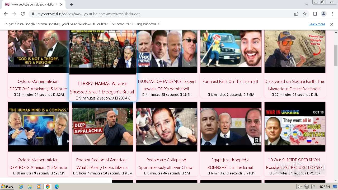
Task: Open Oxford Mathematician 18 minutes video title
Action: 38,164
